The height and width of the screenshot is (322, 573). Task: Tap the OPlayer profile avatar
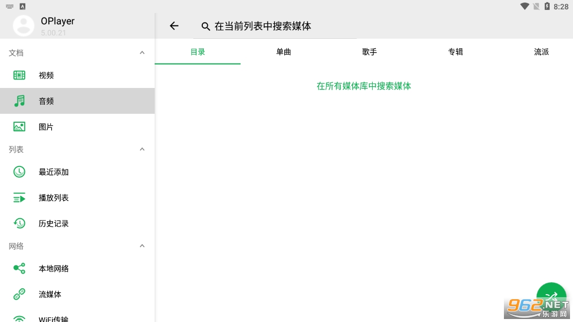pos(23,25)
